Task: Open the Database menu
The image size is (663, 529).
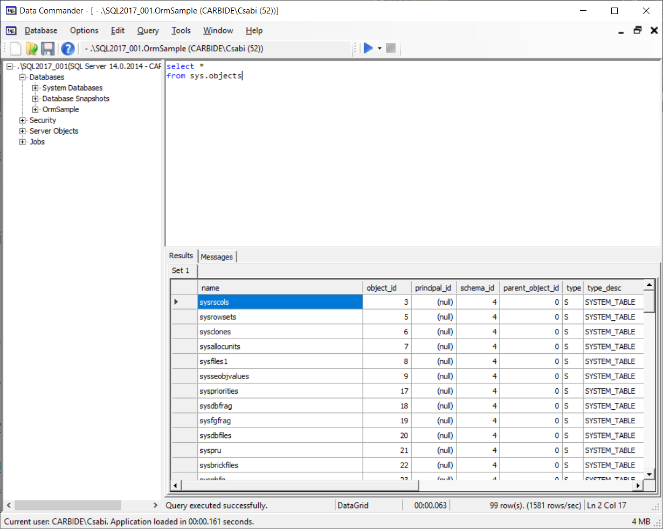Action: point(41,31)
